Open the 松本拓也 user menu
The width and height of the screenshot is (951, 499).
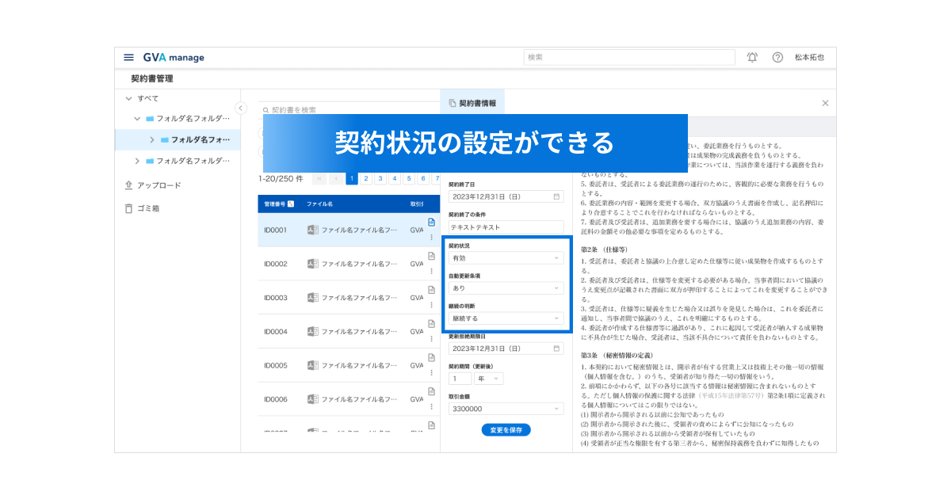click(809, 57)
